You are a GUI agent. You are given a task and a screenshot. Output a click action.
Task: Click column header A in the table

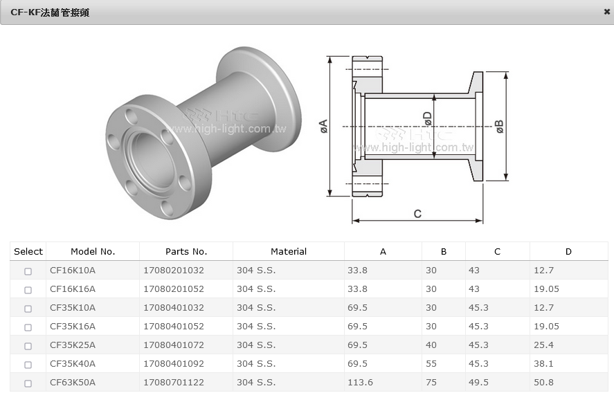[383, 251]
